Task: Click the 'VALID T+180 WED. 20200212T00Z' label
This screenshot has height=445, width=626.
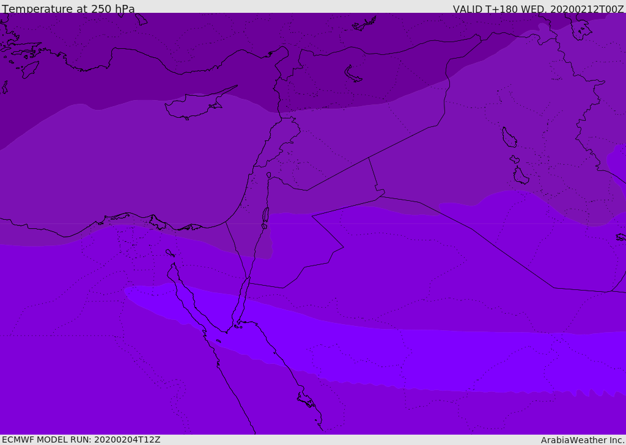Action: [538, 9]
